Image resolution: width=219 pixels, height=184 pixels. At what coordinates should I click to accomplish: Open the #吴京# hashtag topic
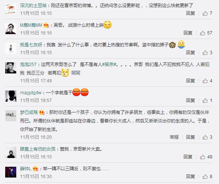point(109,65)
